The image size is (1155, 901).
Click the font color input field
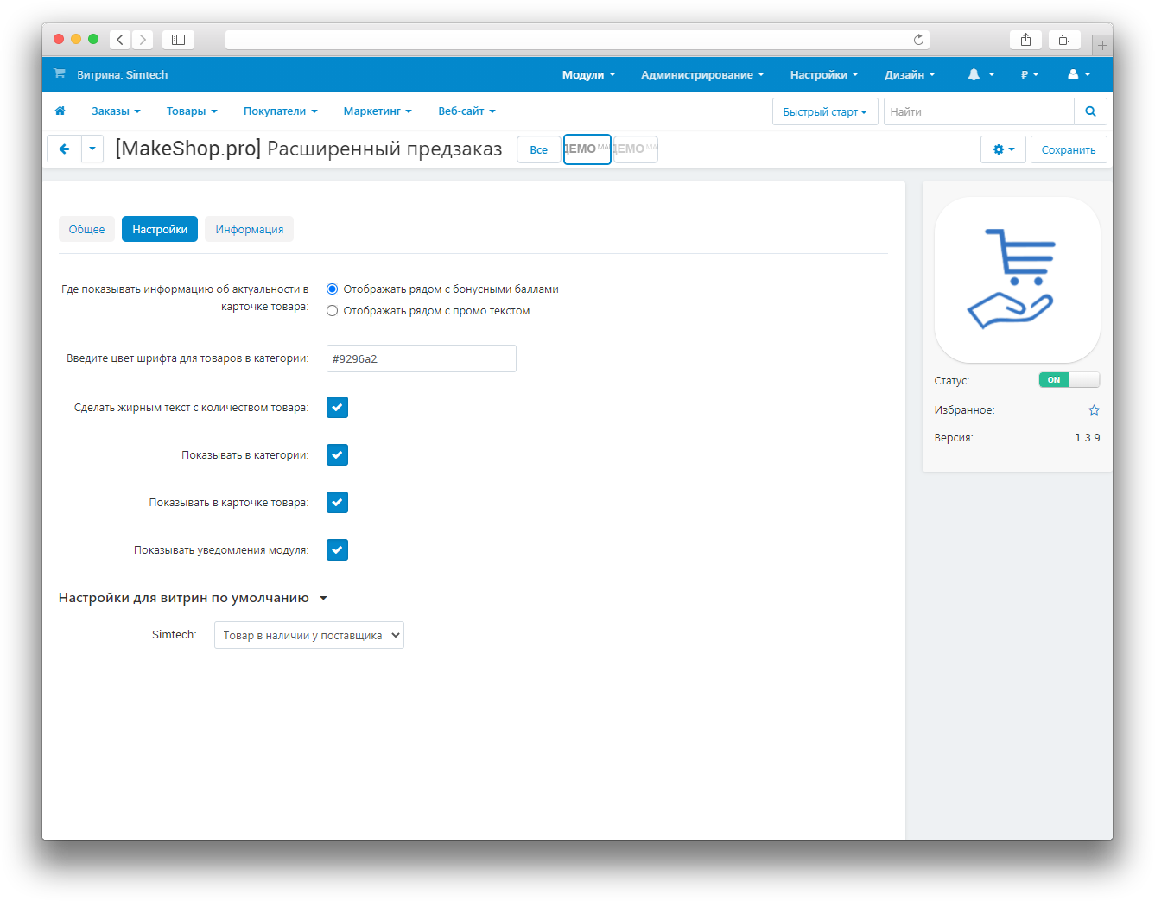click(x=421, y=358)
